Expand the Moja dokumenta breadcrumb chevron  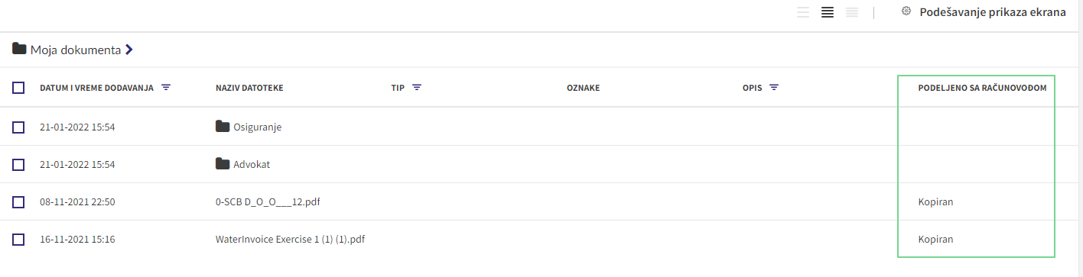click(x=129, y=50)
